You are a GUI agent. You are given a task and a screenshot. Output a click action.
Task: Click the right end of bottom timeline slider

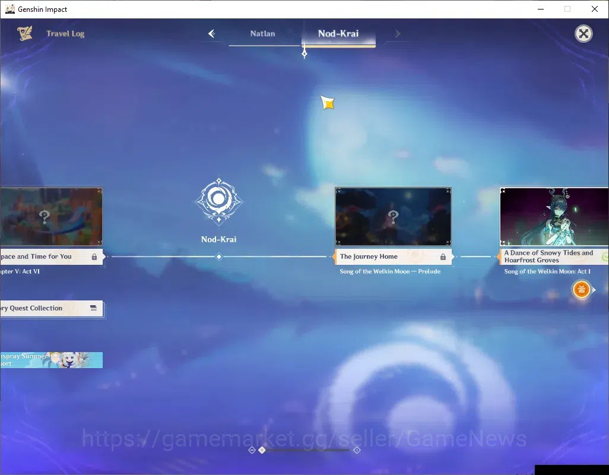(x=357, y=450)
